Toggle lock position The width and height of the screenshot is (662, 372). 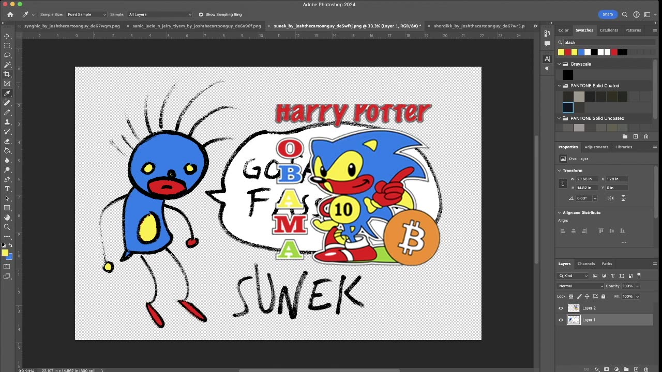click(x=587, y=297)
